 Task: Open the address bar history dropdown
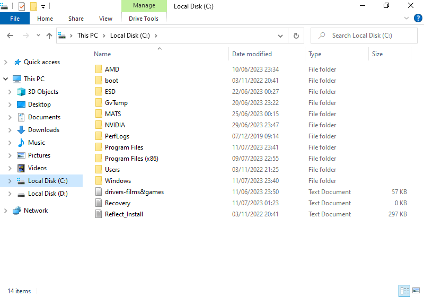(x=280, y=36)
